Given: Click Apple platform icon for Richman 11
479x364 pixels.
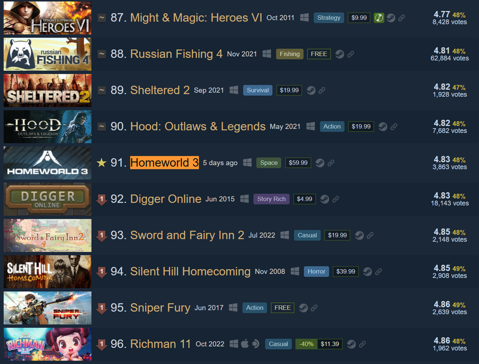Looking at the screenshot, I should 245,344.
